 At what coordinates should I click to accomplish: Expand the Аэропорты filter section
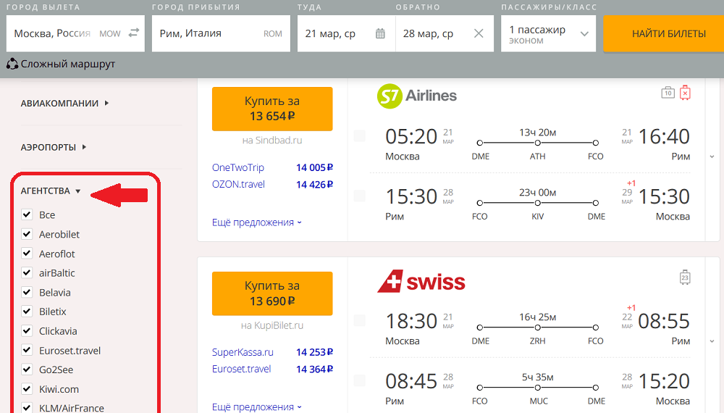click(54, 147)
